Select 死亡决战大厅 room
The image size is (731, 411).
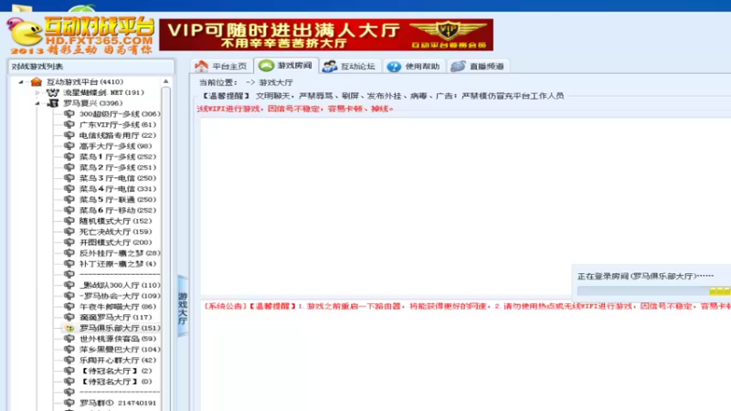[x=115, y=232]
